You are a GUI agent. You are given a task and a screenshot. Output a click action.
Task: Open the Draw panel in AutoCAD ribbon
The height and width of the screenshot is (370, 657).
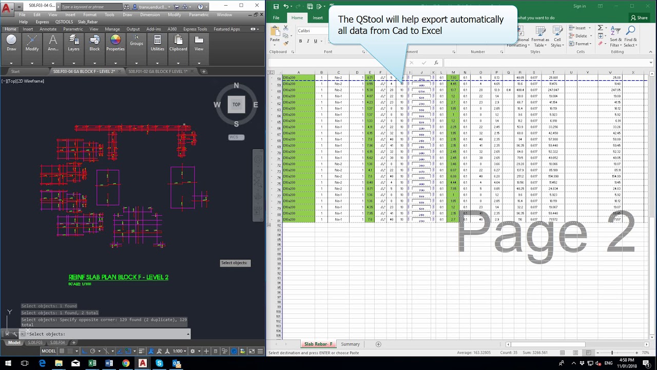(x=11, y=43)
